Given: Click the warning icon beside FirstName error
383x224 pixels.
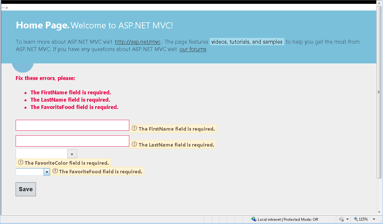Looking at the screenshot, I should 134,128.
